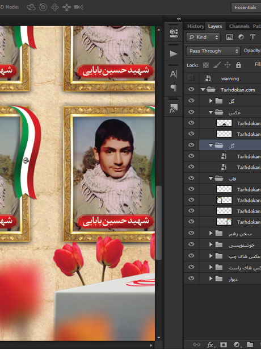Select the 3D Slide mode icon
Screen dimensions: 261x349
point(66,7)
